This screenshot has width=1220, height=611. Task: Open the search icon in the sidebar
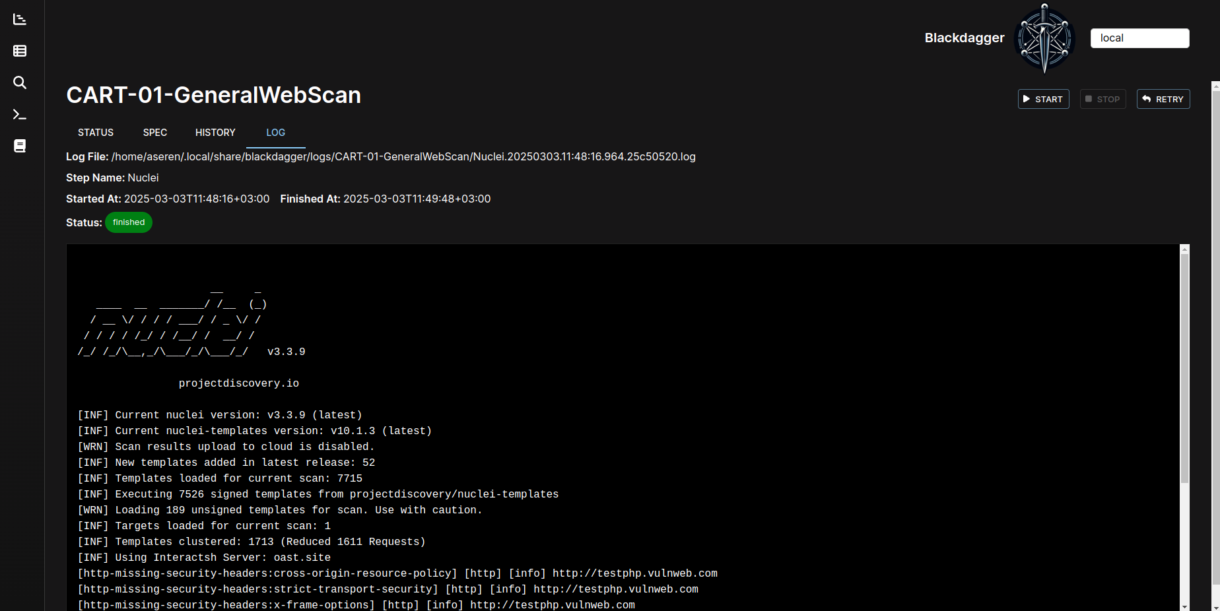click(20, 82)
